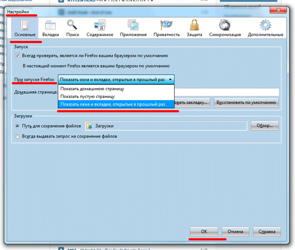Open the Содержимое settings icon
This screenshot has width=295, height=250.
coord(100,25)
